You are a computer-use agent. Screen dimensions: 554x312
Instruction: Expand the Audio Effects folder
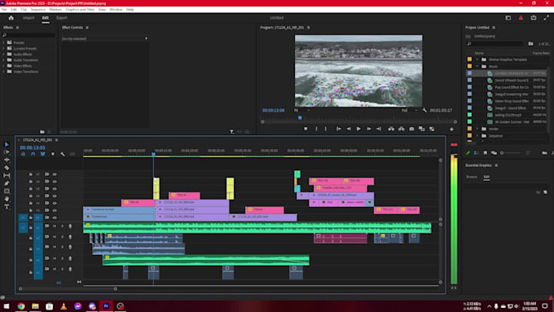coord(4,54)
